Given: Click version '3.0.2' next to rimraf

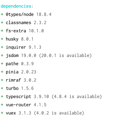Looking at the screenshot, I should [x=30, y=80].
